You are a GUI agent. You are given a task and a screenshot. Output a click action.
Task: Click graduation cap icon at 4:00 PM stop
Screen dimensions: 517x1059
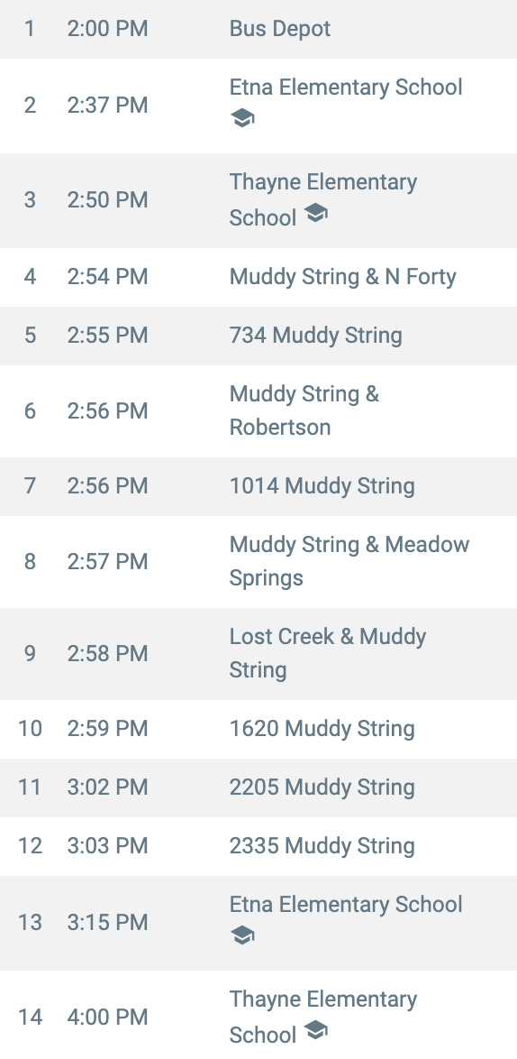pos(315,1031)
